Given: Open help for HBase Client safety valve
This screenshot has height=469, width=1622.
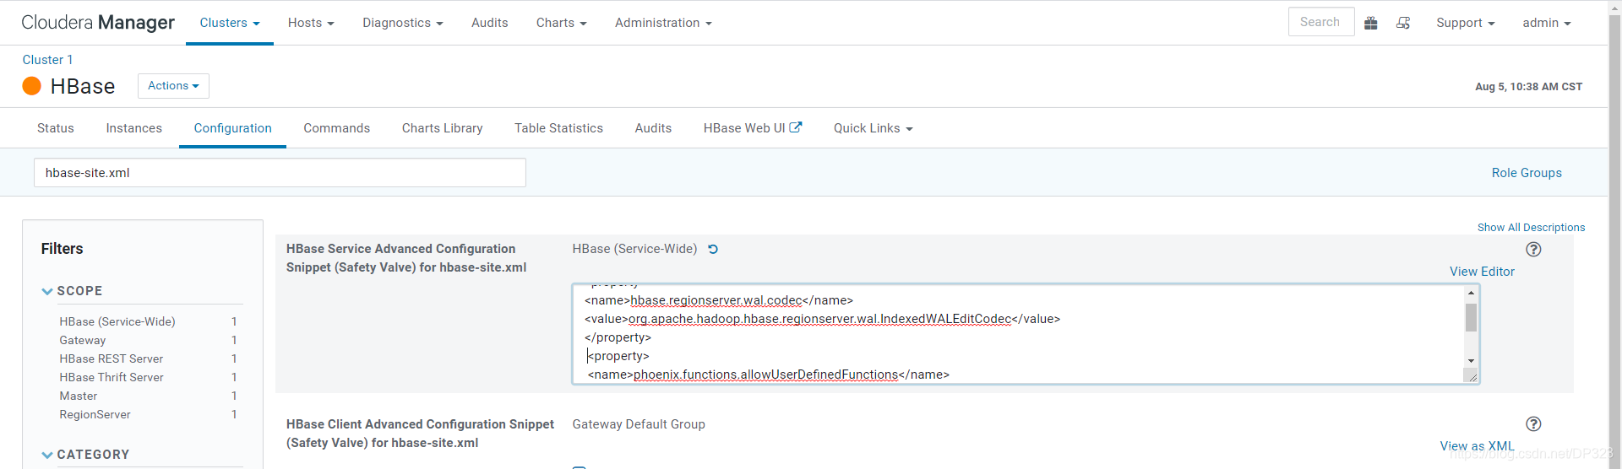Looking at the screenshot, I should click(1533, 423).
